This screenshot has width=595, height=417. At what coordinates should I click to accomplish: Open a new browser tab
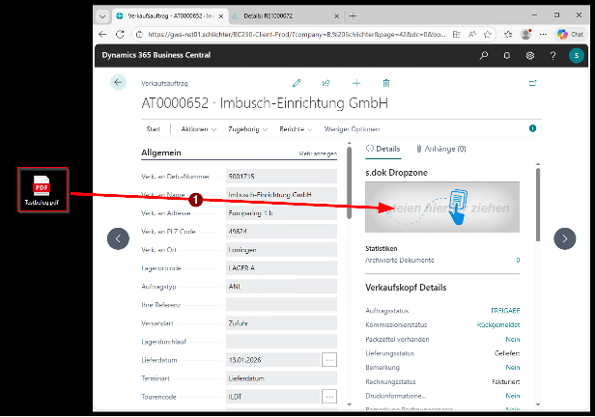tap(353, 15)
